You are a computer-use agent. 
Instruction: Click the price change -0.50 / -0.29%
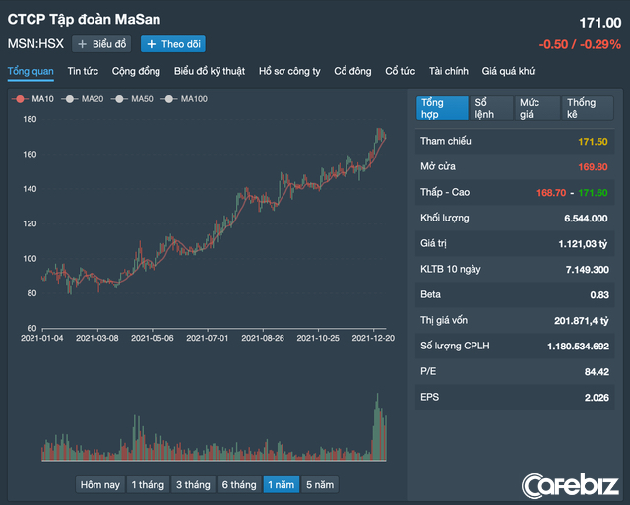tap(580, 44)
